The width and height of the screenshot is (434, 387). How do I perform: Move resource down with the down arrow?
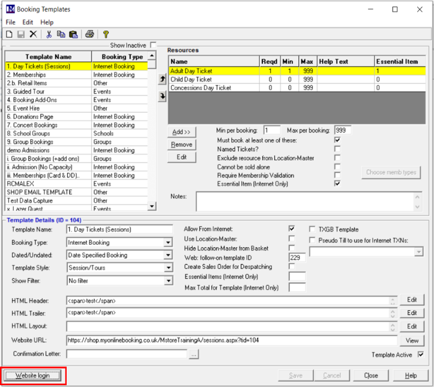click(x=161, y=97)
